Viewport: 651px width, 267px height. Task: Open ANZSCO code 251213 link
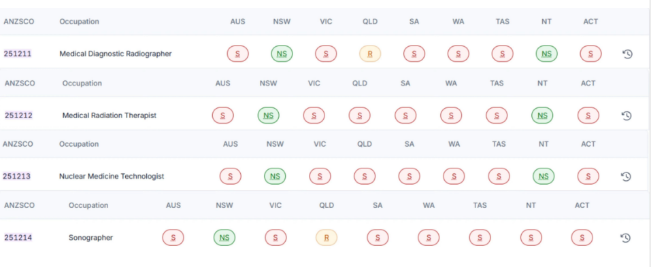[16, 176]
